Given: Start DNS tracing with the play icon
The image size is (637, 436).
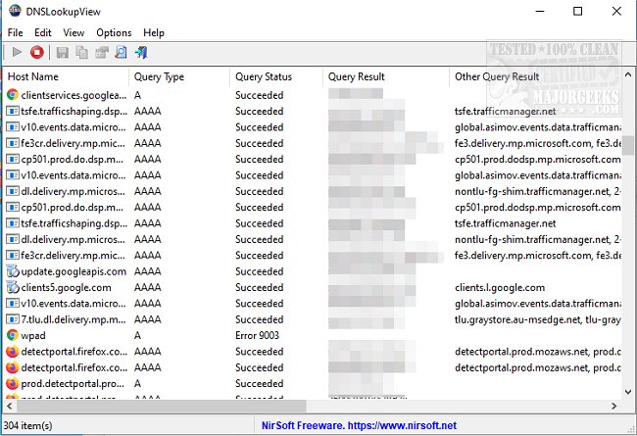Looking at the screenshot, I should pyautogui.click(x=17, y=52).
